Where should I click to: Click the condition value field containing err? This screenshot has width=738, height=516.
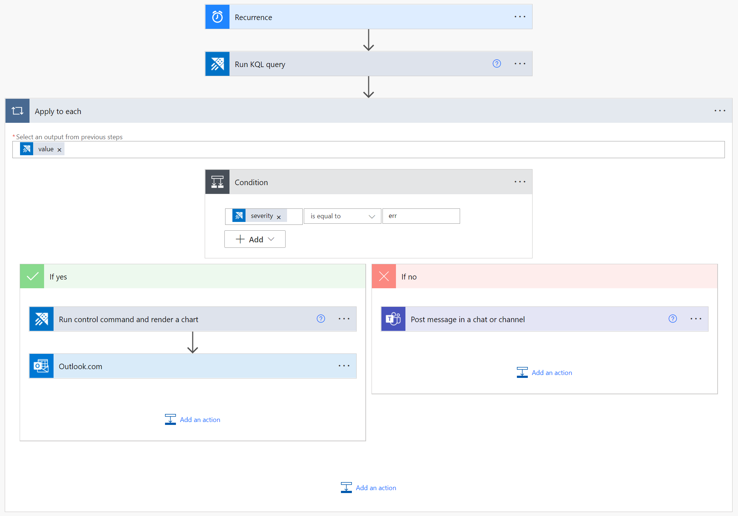pyautogui.click(x=421, y=216)
